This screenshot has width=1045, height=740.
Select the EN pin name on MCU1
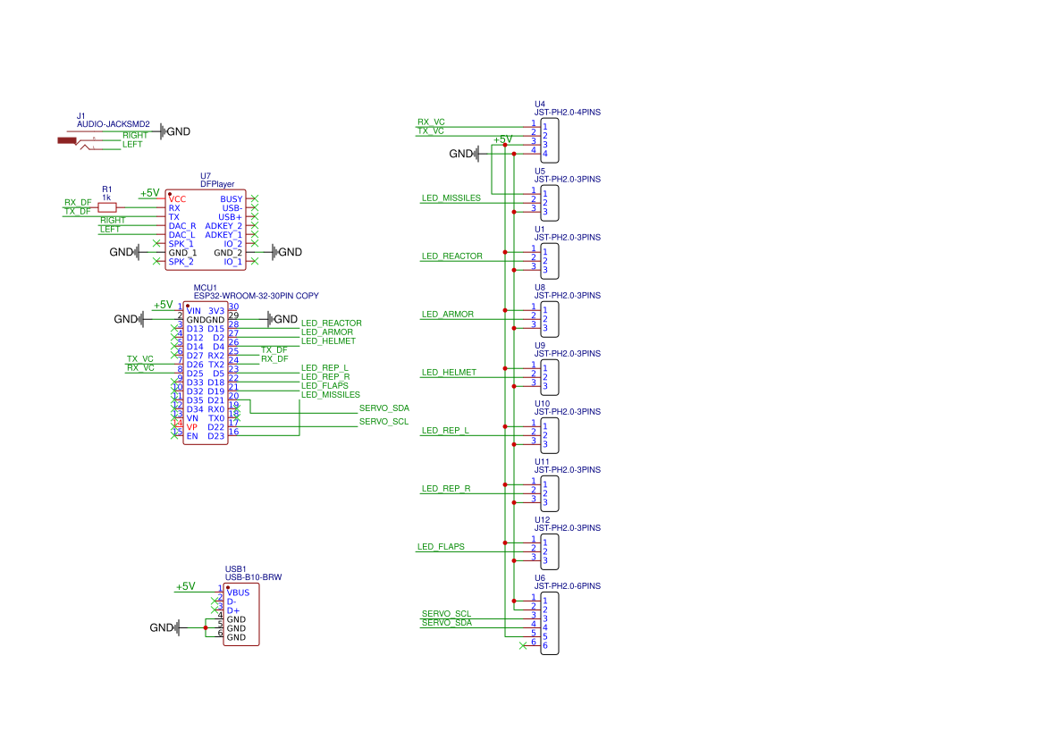[192, 436]
